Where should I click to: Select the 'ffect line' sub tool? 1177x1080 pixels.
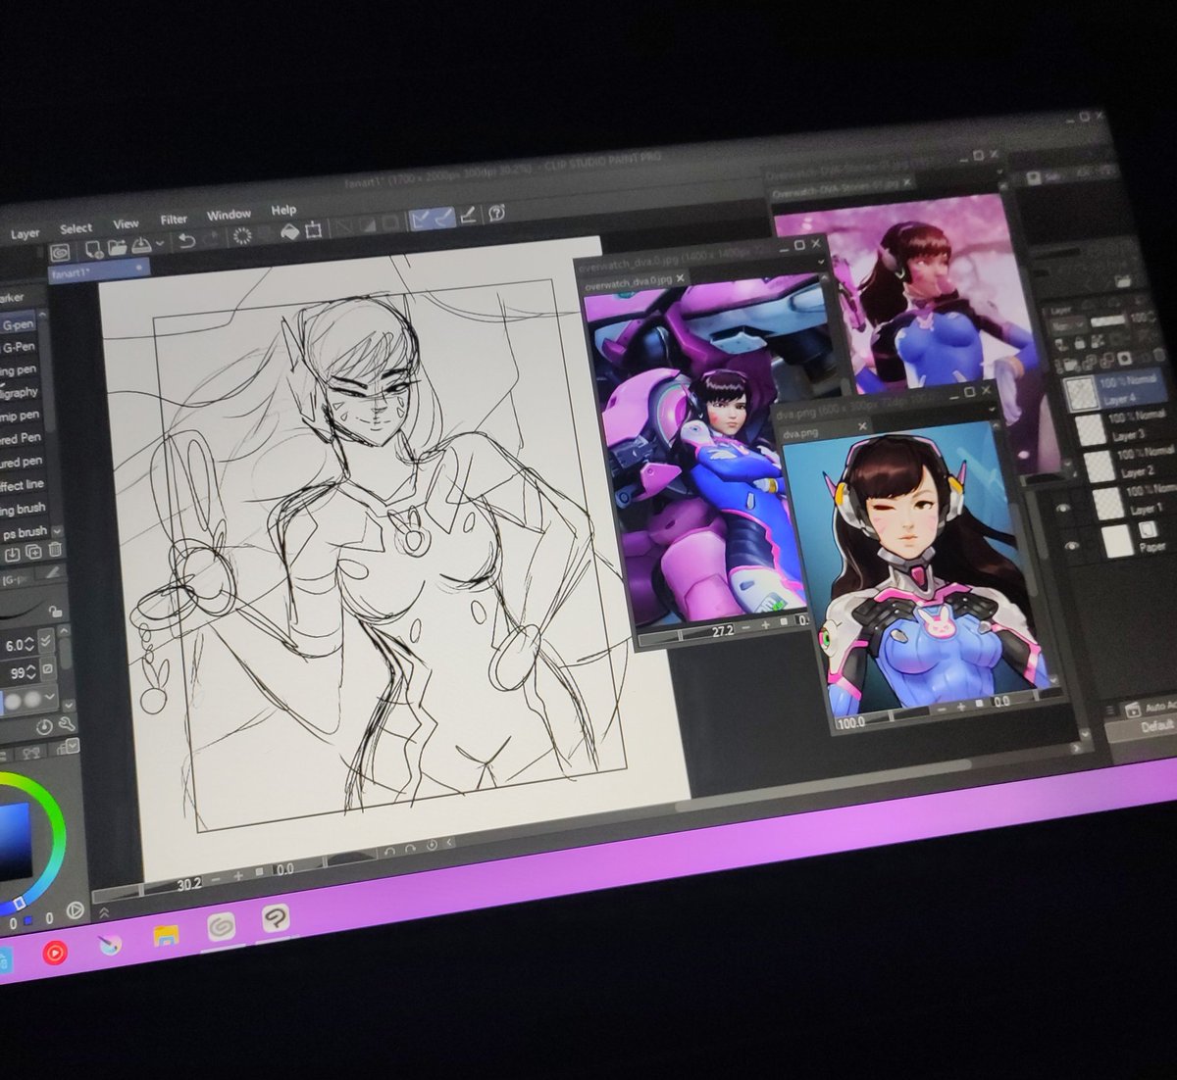click(22, 486)
